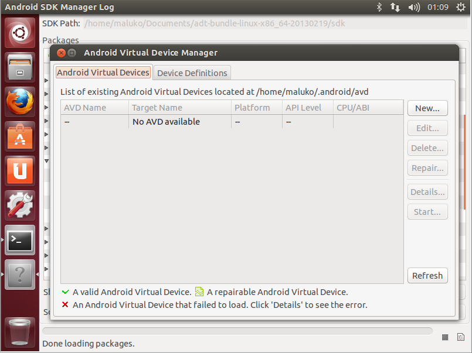Open the SDK Manager log icon

tap(460, 337)
